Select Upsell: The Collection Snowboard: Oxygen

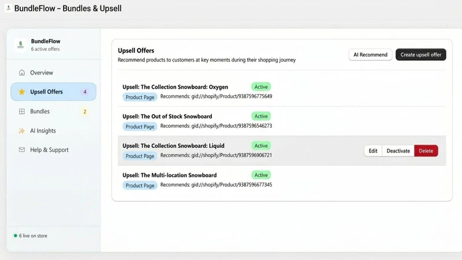click(x=176, y=87)
